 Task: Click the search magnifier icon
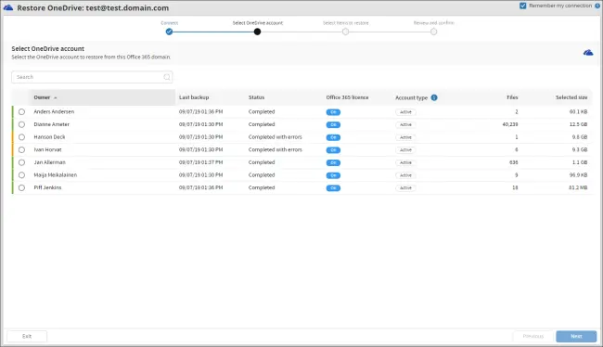click(167, 77)
